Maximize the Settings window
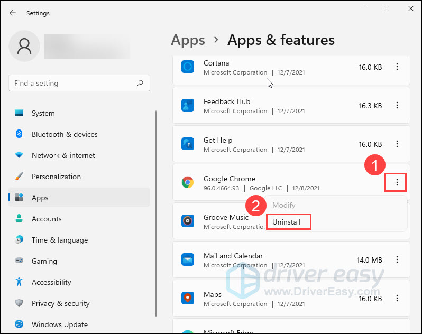This screenshot has height=334, width=422. click(387, 8)
